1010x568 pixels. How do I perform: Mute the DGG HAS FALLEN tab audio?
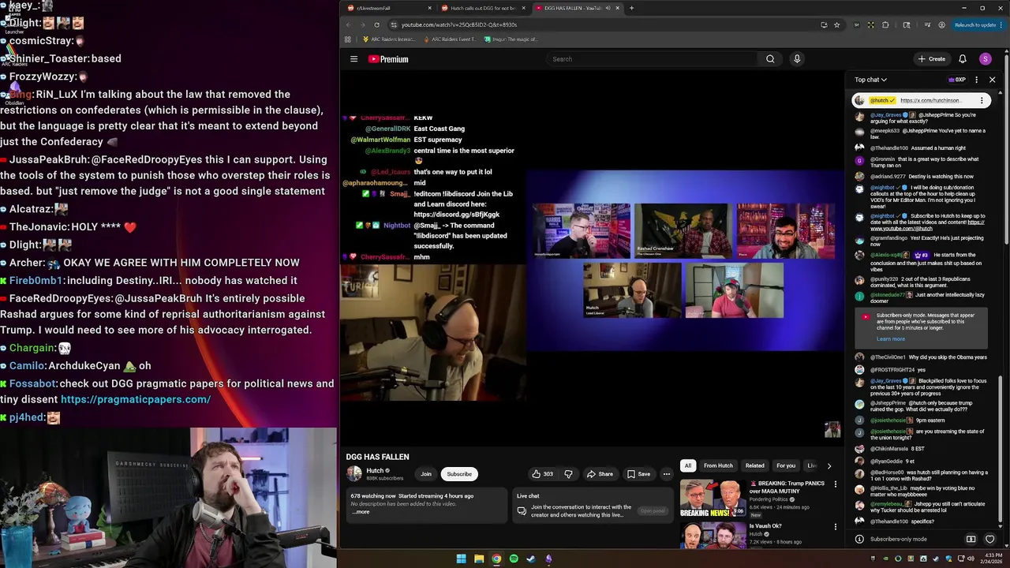click(608, 8)
